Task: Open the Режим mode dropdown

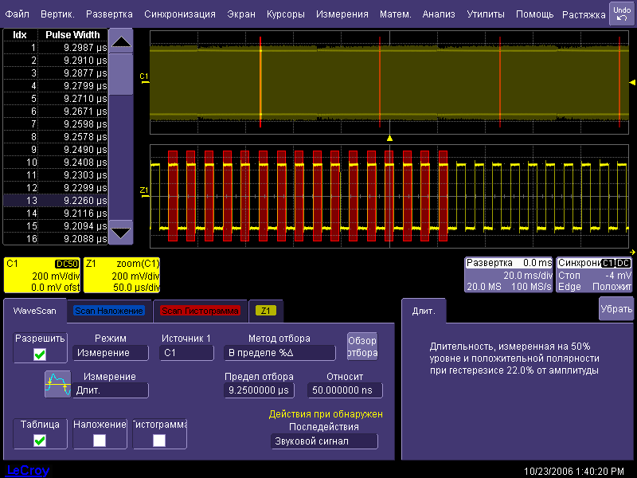Action: coord(110,352)
